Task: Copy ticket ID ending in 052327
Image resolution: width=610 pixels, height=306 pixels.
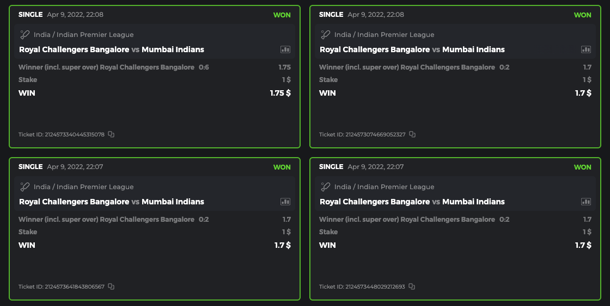Action: click(412, 134)
